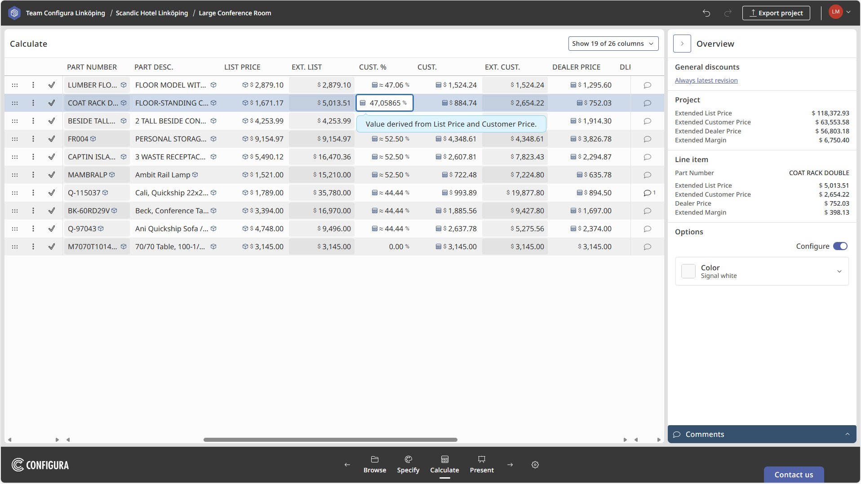The image size is (861, 484).
Task: Select the Specify palette icon
Action: tap(408, 464)
